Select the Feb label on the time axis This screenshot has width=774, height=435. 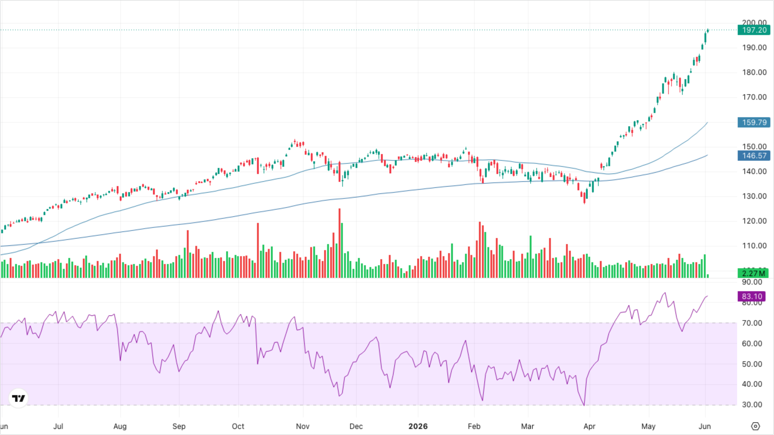click(474, 426)
